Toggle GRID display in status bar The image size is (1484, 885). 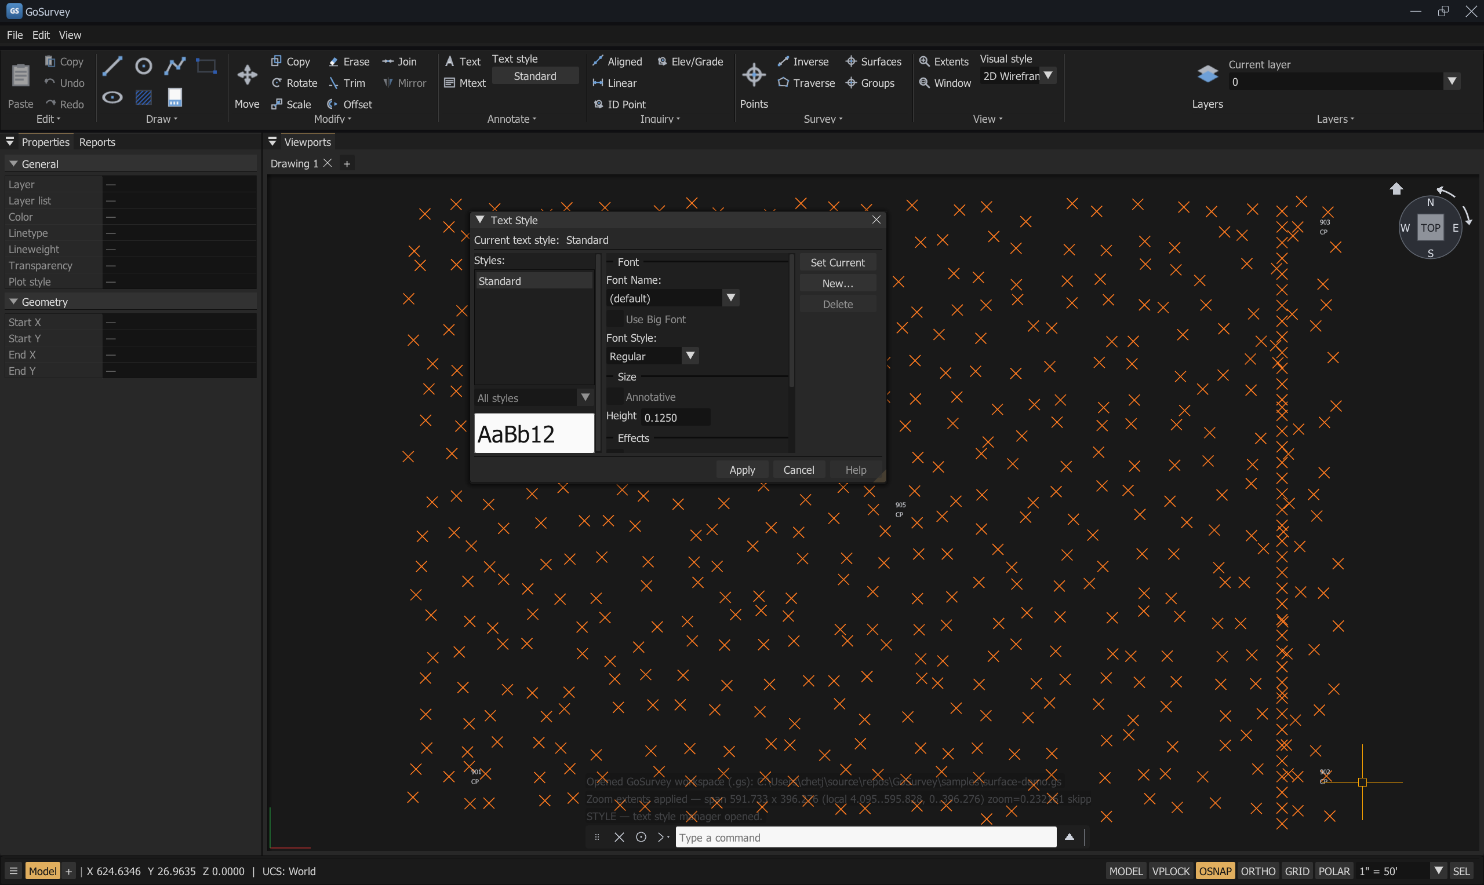pyautogui.click(x=1297, y=871)
